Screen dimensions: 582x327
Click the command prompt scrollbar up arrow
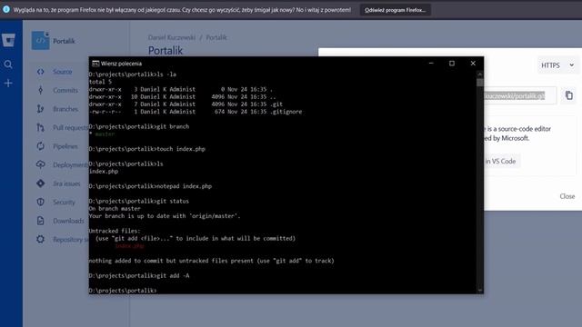click(479, 74)
